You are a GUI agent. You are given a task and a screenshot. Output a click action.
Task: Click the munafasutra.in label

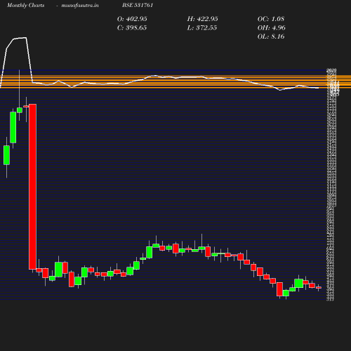(x=80, y=6)
